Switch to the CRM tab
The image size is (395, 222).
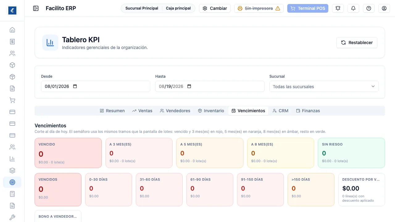281,111
